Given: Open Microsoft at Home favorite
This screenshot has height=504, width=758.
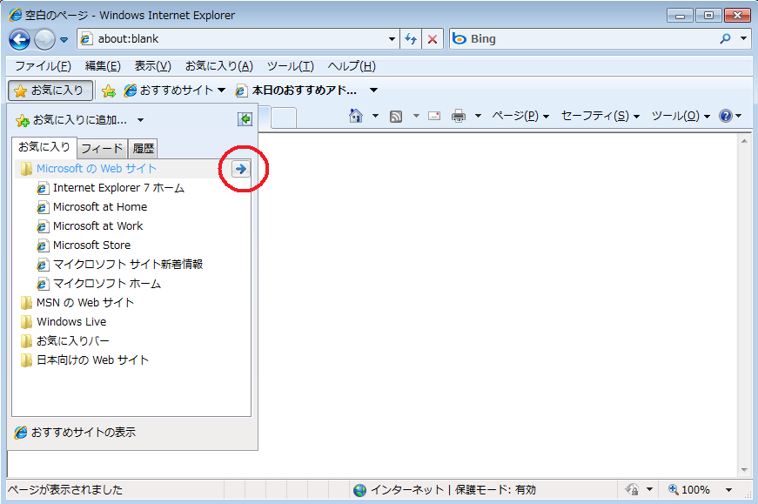Looking at the screenshot, I should pyautogui.click(x=92, y=207).
